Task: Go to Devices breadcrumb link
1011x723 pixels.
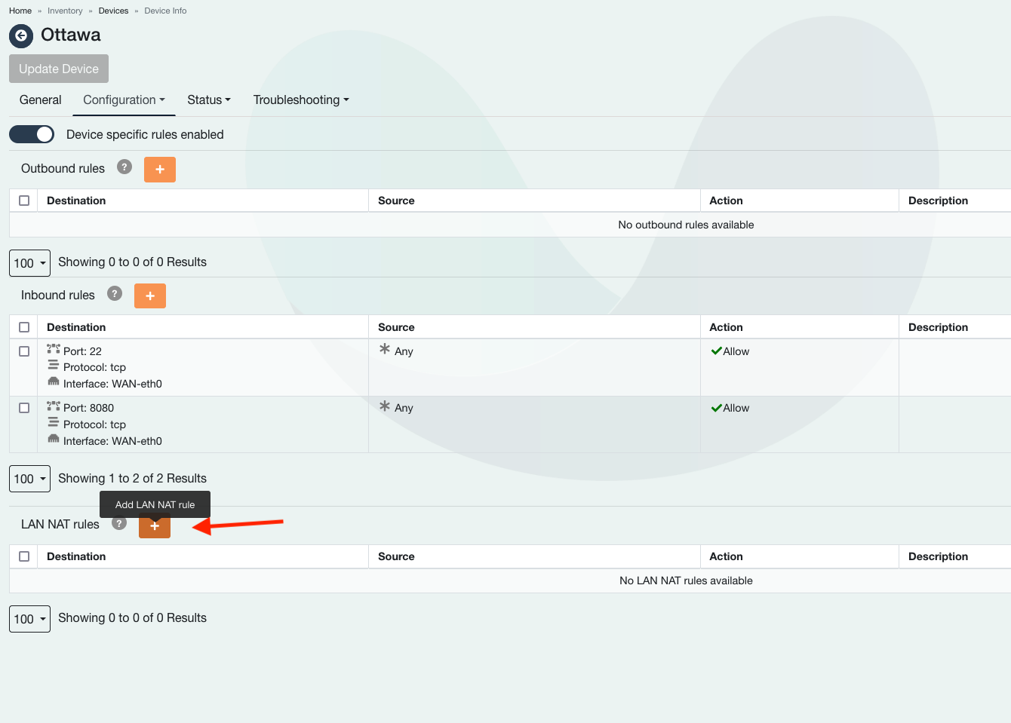Action: pos(113,11)
